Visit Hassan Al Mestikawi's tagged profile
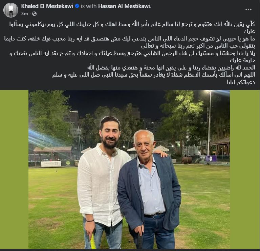This screenshot has height=251, width=260. click(x=125, y=6)
